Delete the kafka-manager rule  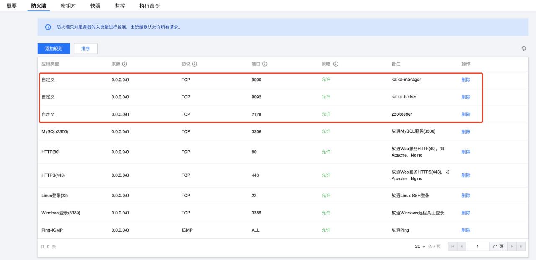click(x=466, y=80)
